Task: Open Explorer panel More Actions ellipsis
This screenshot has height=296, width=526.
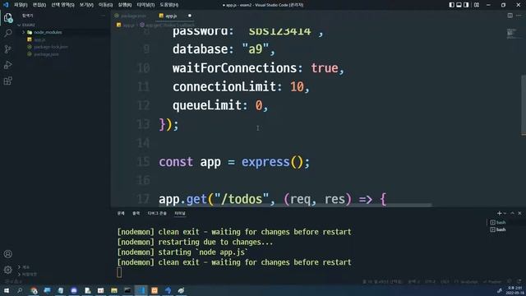Action: (103, 16)
